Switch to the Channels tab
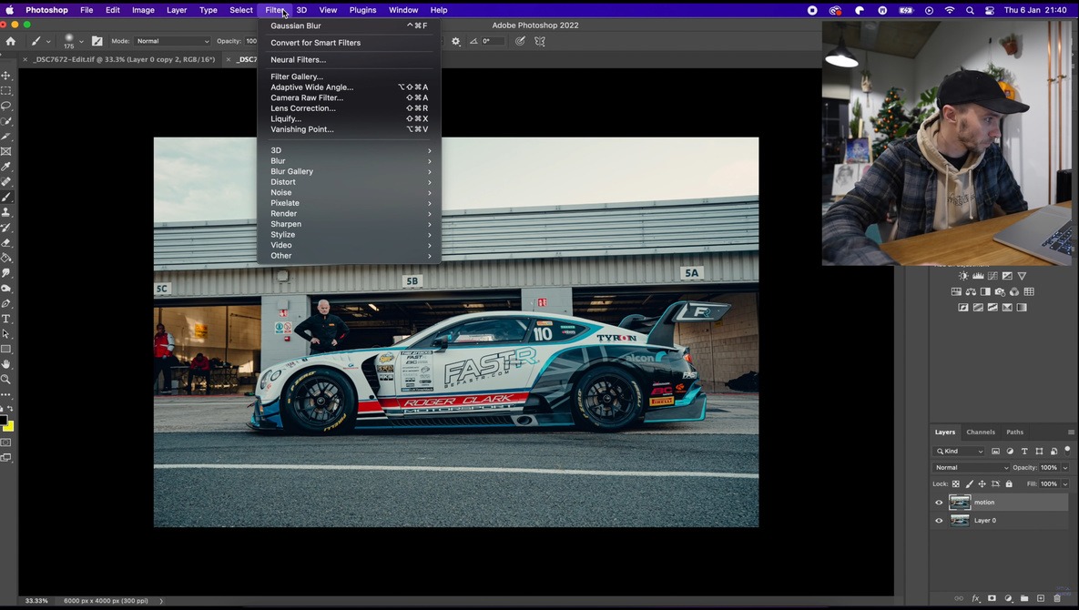The height and width of the screenshot is (610, 1079). pos(981,432)
